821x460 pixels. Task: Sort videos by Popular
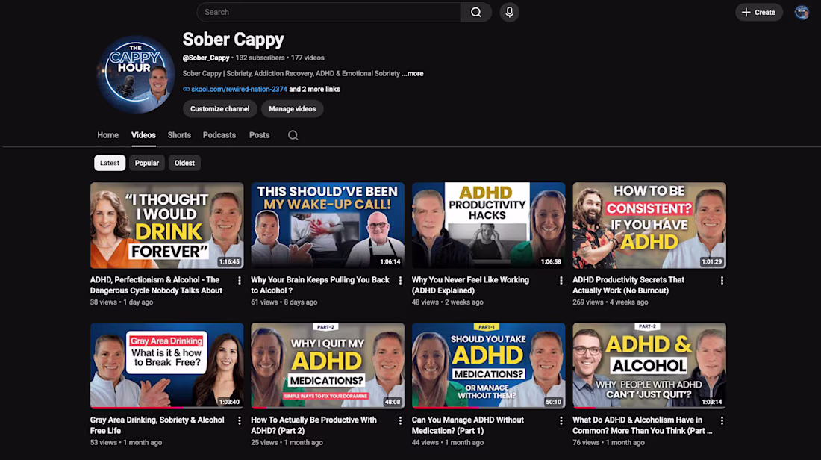pos(146,163)
